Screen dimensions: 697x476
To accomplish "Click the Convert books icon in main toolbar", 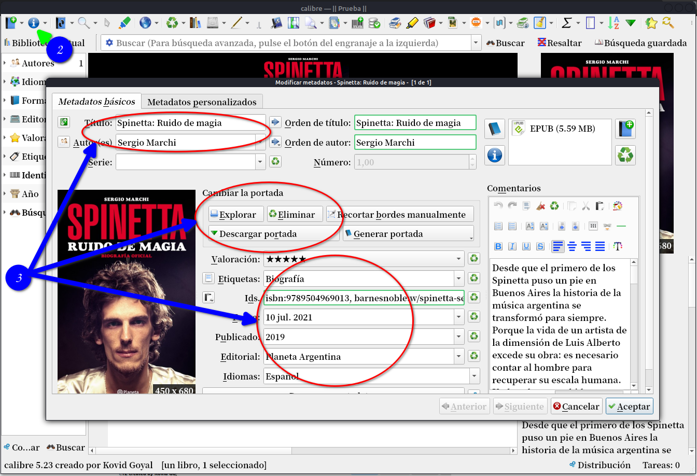I will point(61,23).
